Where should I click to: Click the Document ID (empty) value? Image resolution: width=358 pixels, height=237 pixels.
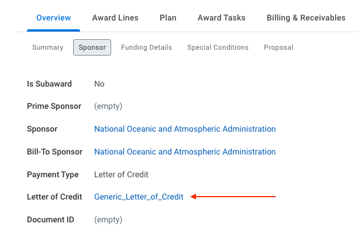click(x=108, y=220)
